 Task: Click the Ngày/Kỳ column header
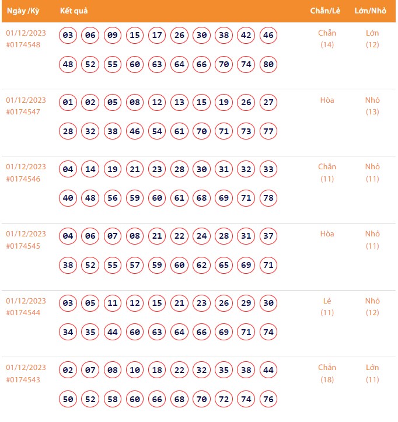click(x=23, y=11)
